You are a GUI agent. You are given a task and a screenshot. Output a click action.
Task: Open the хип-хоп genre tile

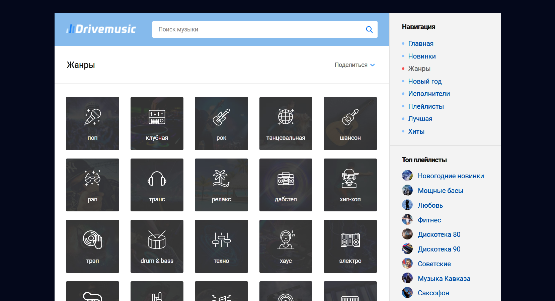[350, 185]
